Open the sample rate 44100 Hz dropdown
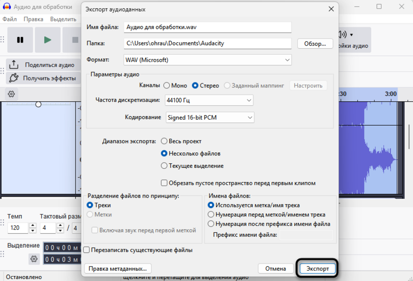The width and height of the screenshot is (413, 281). point(209,100)
